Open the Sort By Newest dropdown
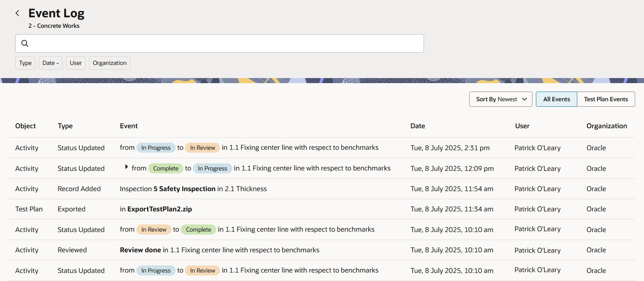The height and width of the screenshot is (281, 644). pos(500,99)
